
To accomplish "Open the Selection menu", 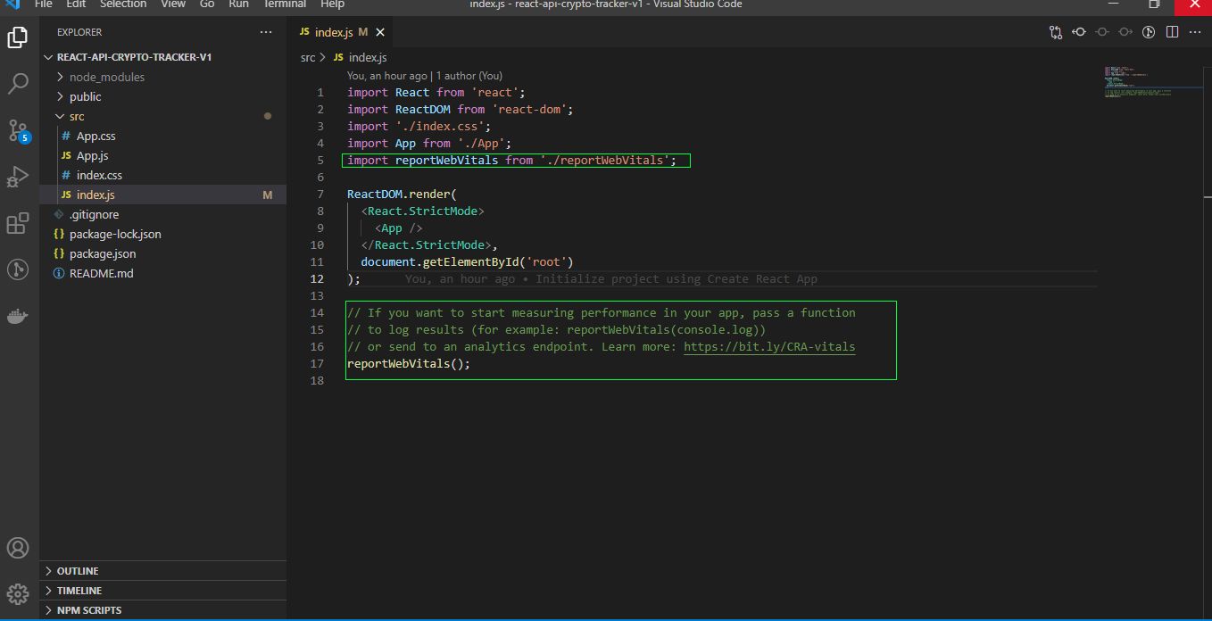I will pos(123,4).
